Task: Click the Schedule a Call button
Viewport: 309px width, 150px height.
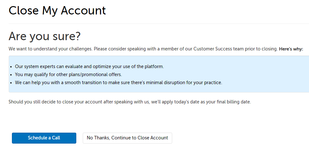Action: click(44, 138)
